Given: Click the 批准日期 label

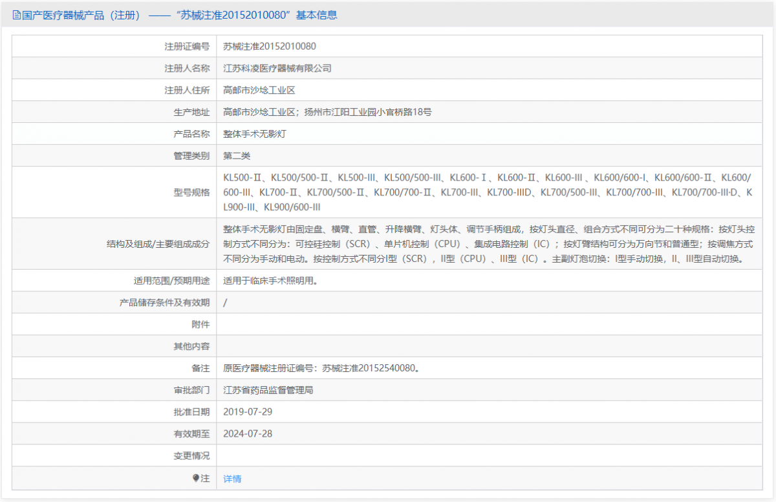Looking at the screenshot, I should tap(191, 412).
